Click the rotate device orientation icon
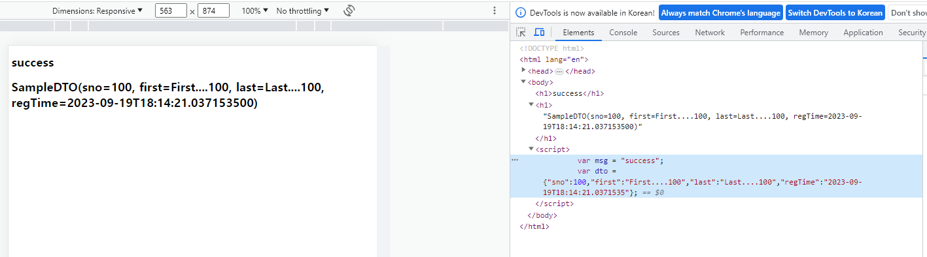 click(349, 10)
